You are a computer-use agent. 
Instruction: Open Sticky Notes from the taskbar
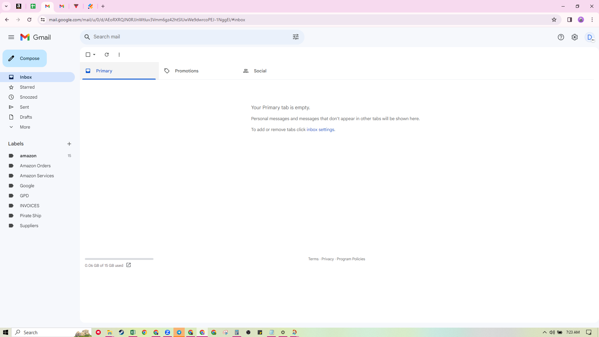tap(260, 332)
